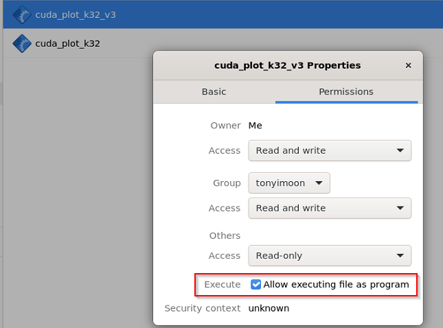Image resolution: width=443 pixels, height=328 pixels.
Task: Select the Permissions tab
Action: pos(346,91)
